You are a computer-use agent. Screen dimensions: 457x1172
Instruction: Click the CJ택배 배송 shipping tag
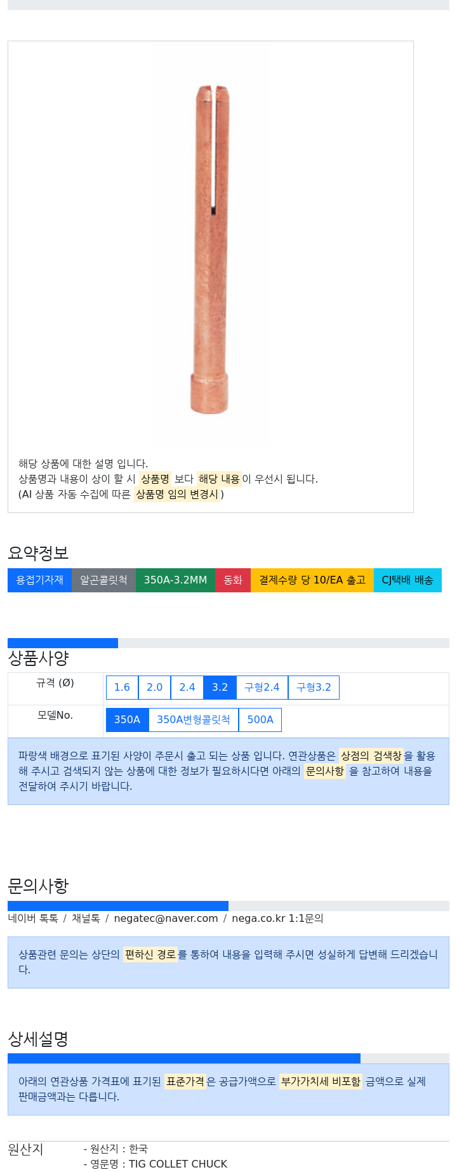pos(407,580)
